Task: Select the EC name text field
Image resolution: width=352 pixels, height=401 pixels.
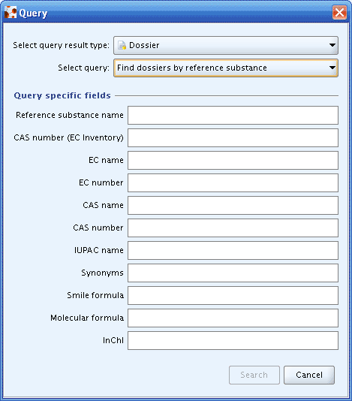Action: [x=233, y=161]
